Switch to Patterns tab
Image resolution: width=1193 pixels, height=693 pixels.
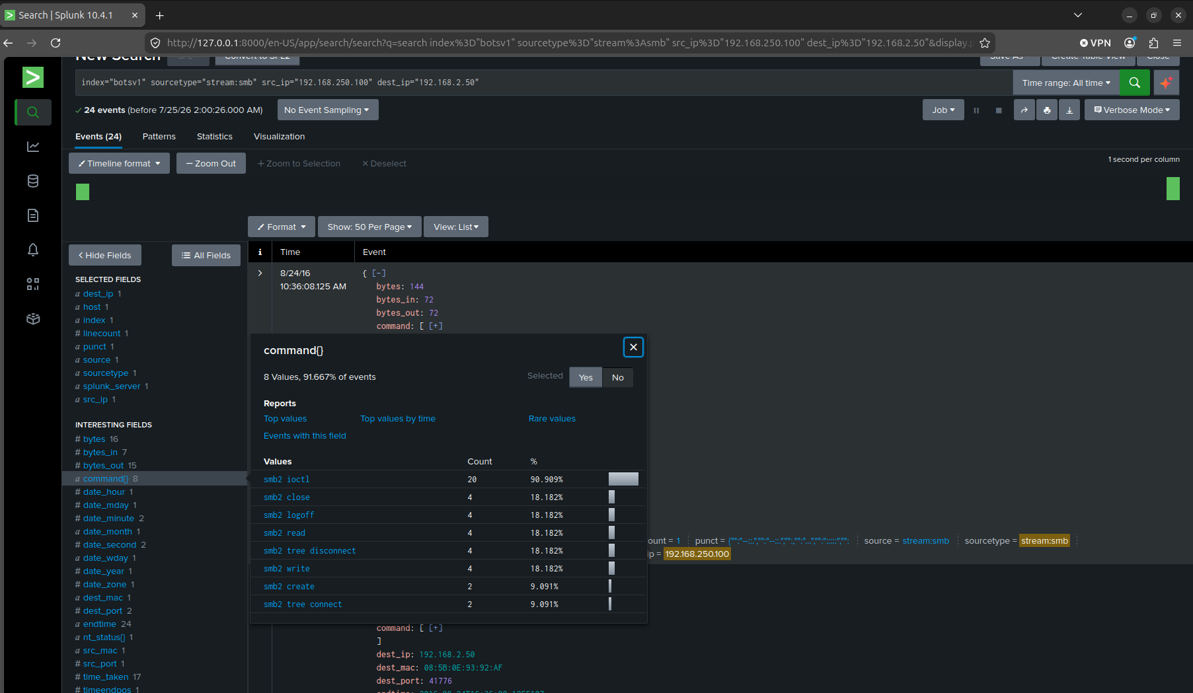(159, 137)
